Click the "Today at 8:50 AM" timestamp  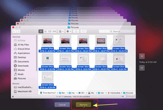click(x=148, y=62)
